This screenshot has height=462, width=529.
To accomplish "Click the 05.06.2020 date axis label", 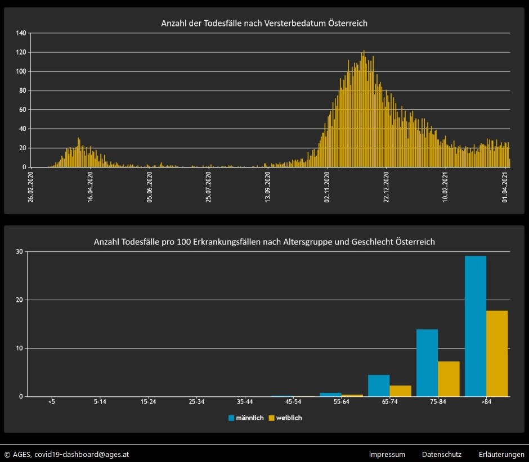I will tap(150, 187).
